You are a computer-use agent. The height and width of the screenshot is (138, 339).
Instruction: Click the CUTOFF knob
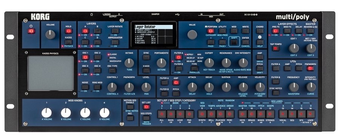click(x=209, y=63)
